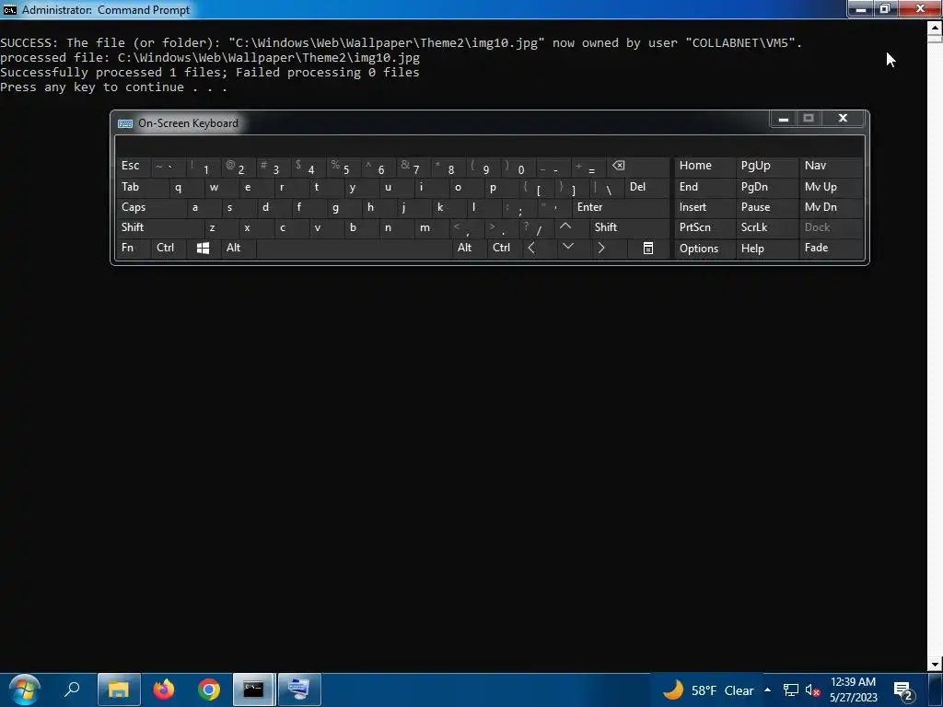This screenshot has height=707, width=943.
Task: Click Show desktop strip on taskbar
Action: coord(936,690)
